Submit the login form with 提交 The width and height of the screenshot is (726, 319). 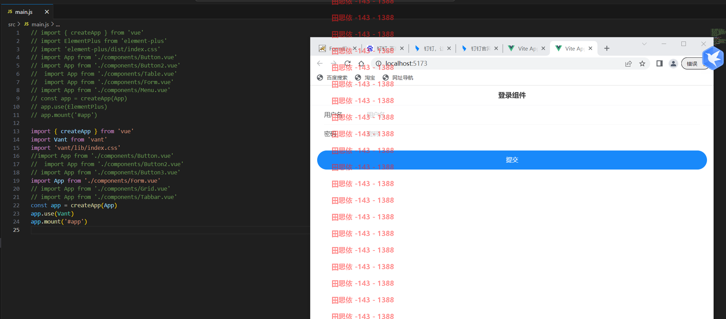512,160
